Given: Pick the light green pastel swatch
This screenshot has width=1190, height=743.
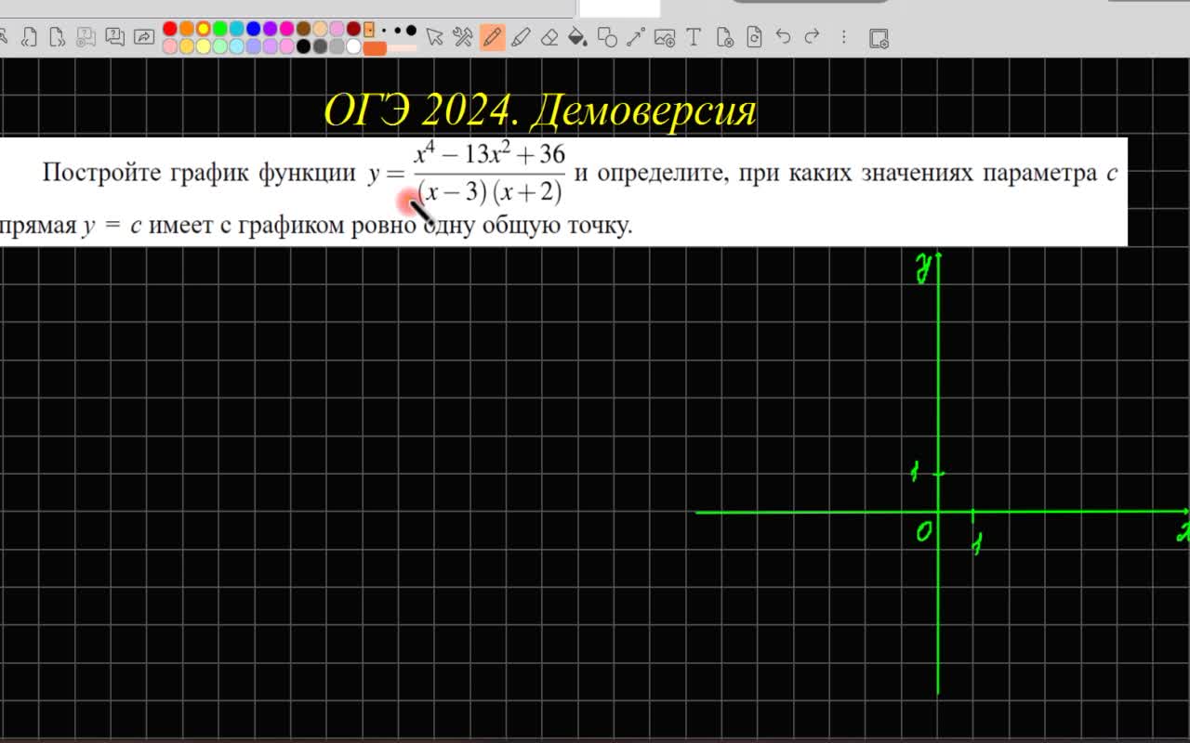Looking at the screenshot, I should tap(220, 46).
